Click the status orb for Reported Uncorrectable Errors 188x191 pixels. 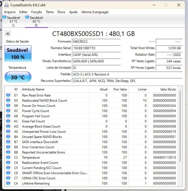[8, 152]
